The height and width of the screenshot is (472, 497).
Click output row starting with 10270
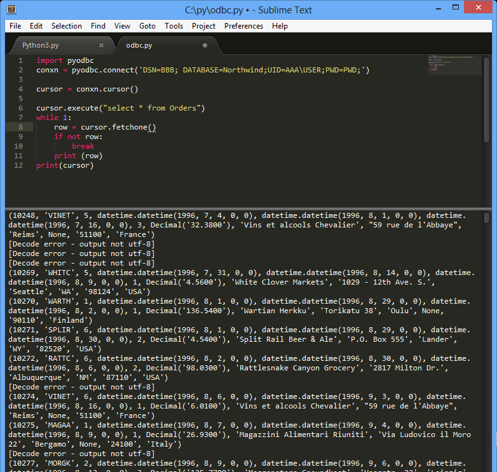click(240, 311)
